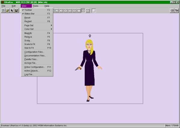Switch to page 5 button
Screen dimensions: 180x128
[x=70, y=10]
